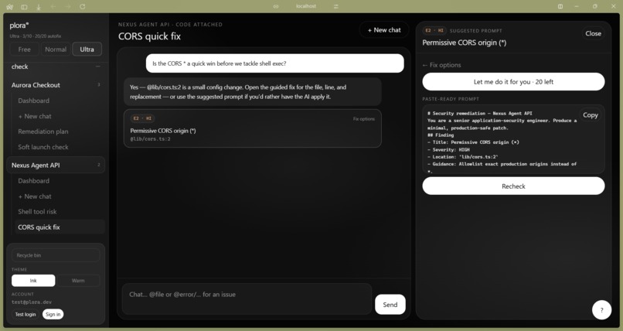This screenshot has height=331, width=623.
Task: Click the '# Security remediation' prompt heading line
Action: coord(479,113)
